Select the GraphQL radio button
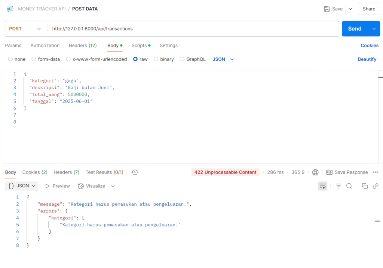This screenshot has width=383, height=268. (x=182, y=59)
